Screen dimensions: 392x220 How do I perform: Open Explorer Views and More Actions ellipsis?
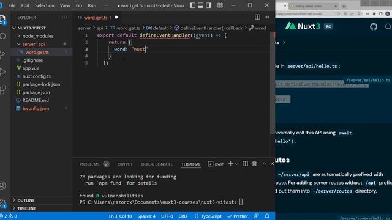pyautogui.click(x=64, y=17)
